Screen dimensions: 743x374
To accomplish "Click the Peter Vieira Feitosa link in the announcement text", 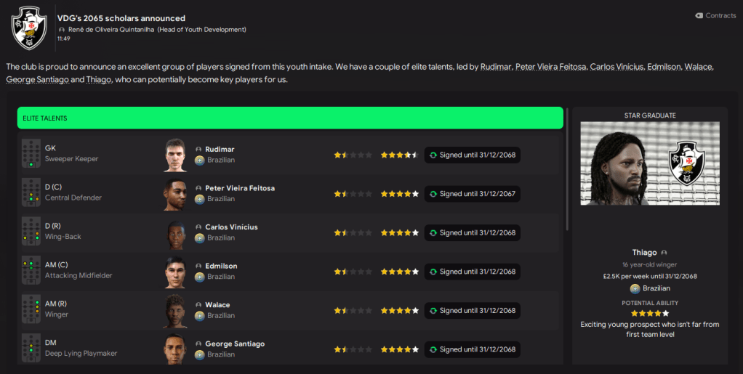I will coord(549,67).
